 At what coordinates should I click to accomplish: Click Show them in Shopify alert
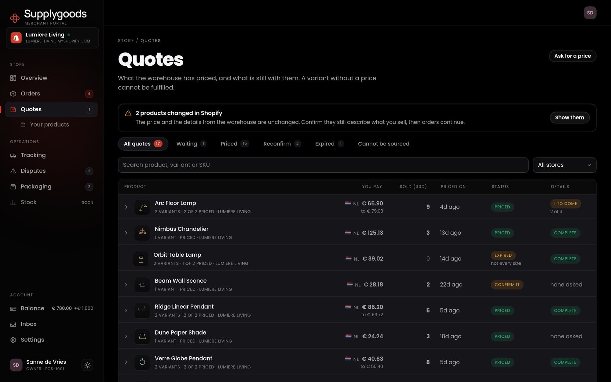point(569,118)
